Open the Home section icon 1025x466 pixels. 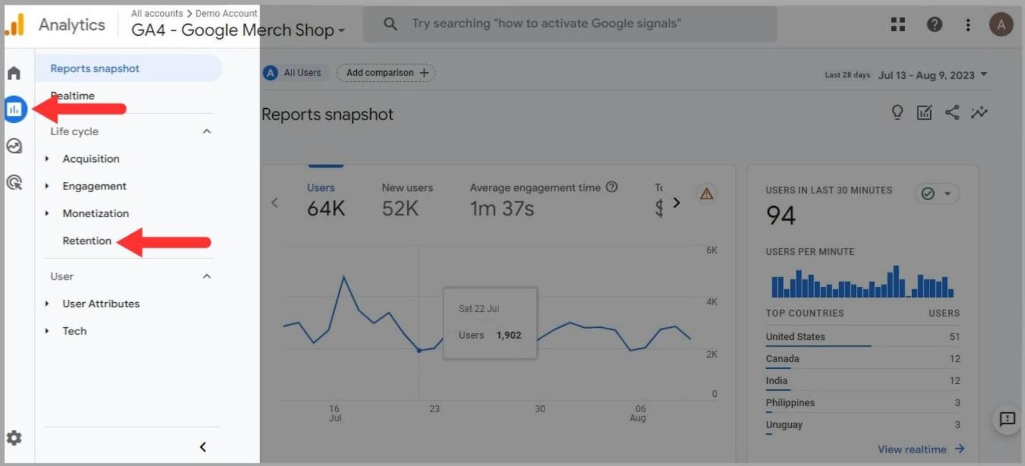point(14,72)
